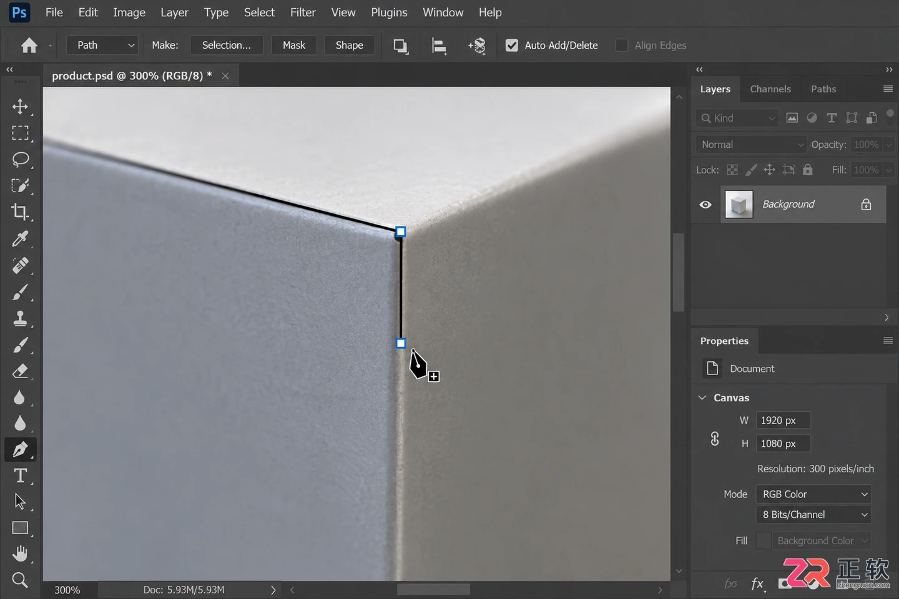This screenshot has height=599, width=899.
Task: Toggle lock transparent pixels
Action: click(732, 170)
